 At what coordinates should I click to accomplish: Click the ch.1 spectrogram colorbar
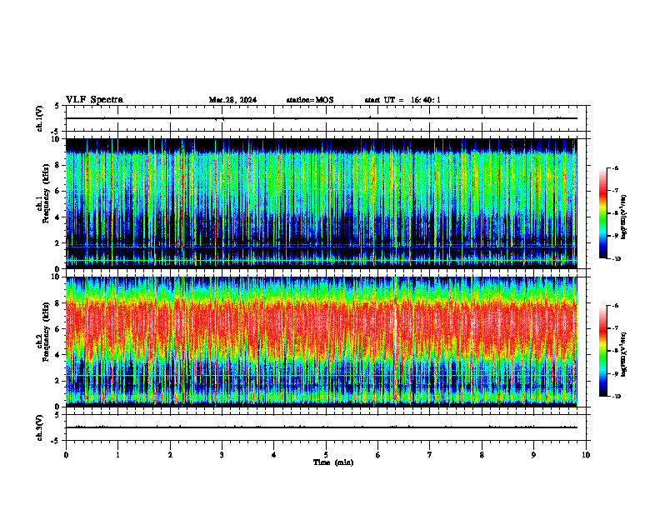point(603,213)
